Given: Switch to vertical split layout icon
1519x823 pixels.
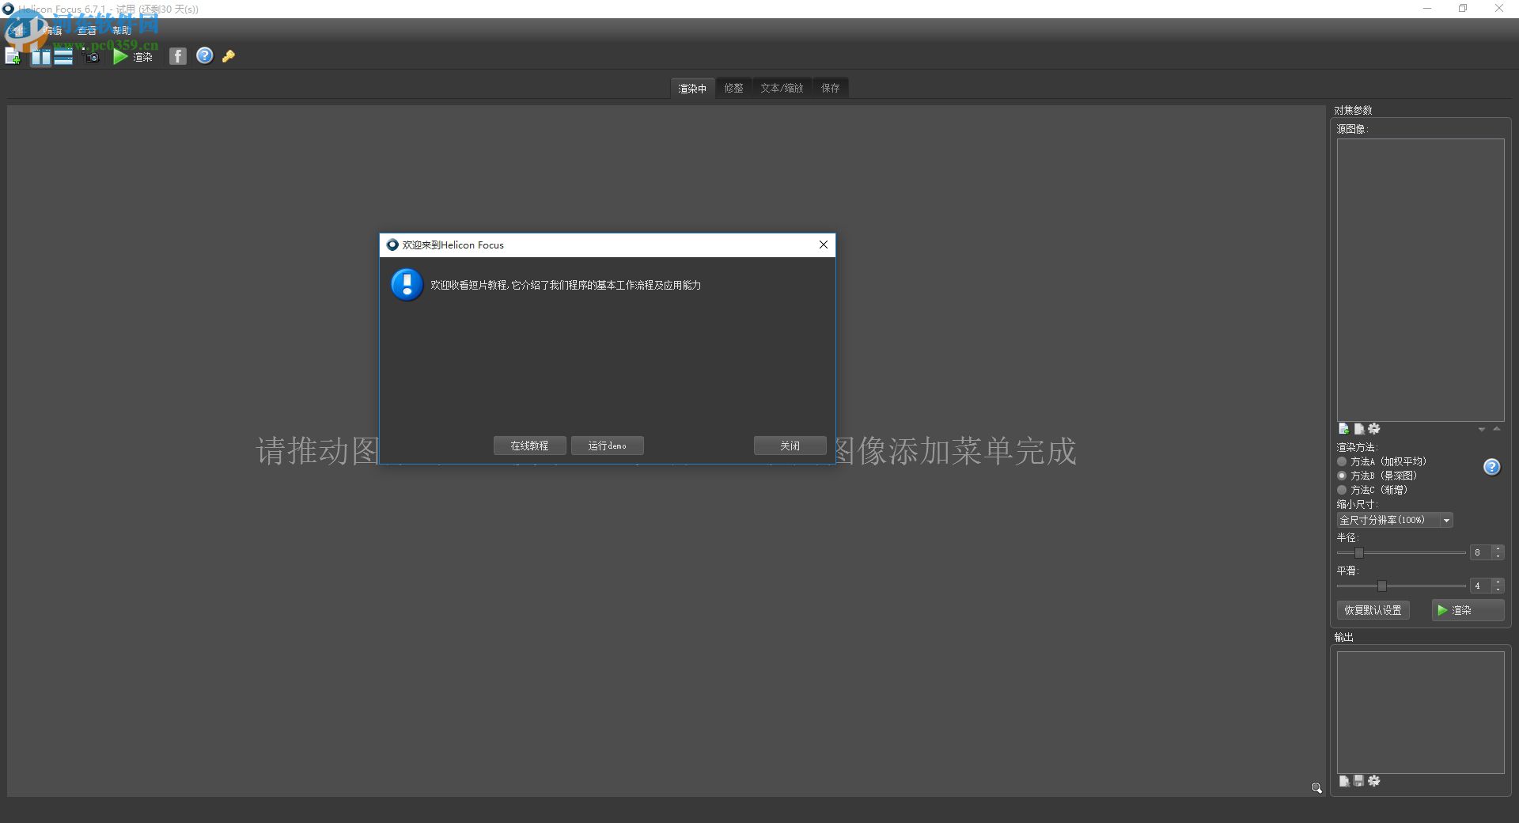Looking at the screenshot, I should (41, 57).
